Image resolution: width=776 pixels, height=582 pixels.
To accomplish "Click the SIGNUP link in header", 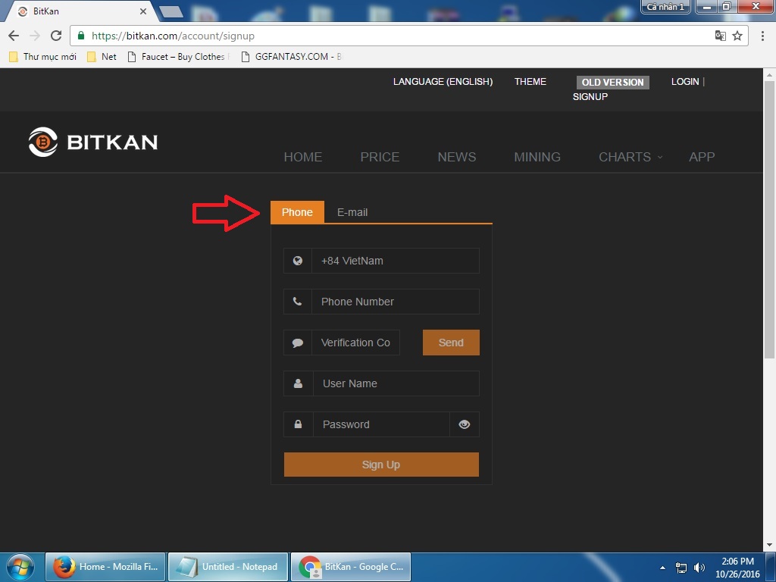I will [590, 96].
